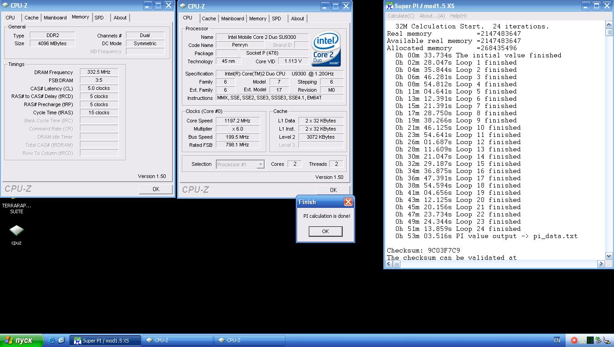
Task: Switch to Caches tab in the Memory CPU-Z window
Action: pos(31,18)
